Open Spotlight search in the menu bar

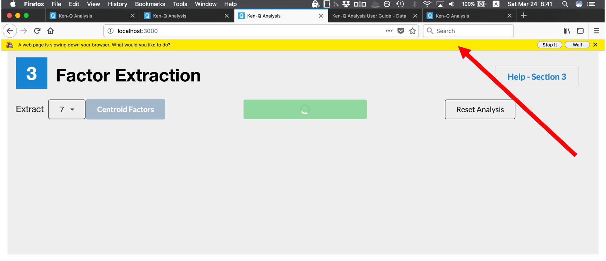(565, 4)
